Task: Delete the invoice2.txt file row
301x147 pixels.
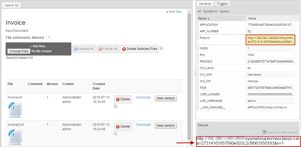Action: (123, 127)
